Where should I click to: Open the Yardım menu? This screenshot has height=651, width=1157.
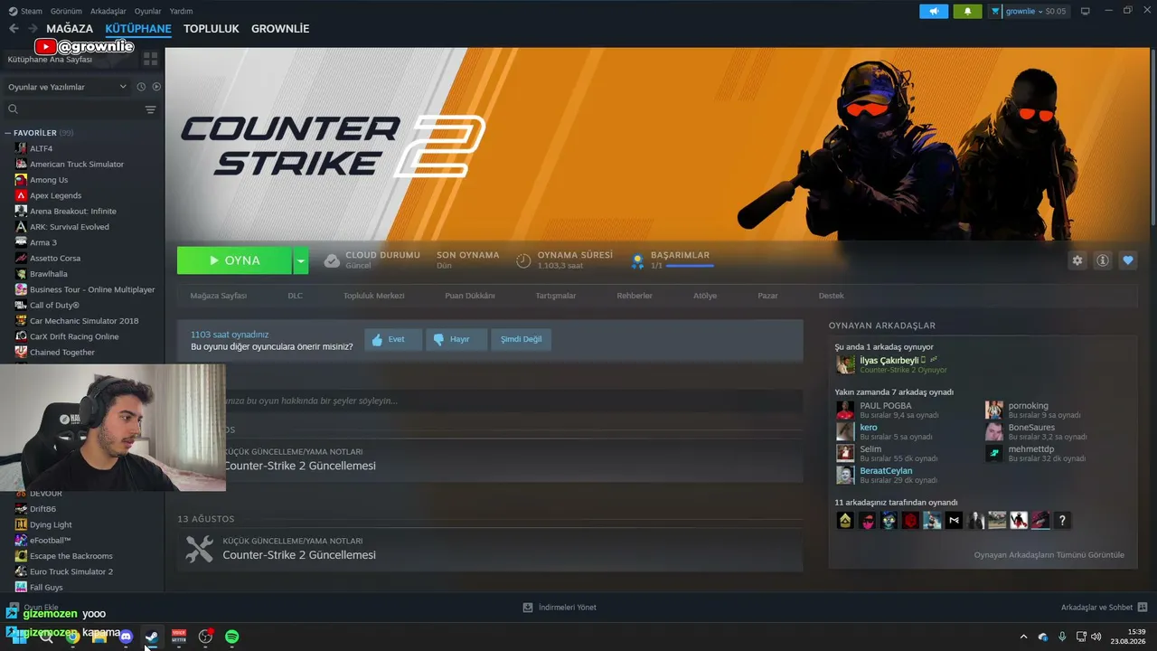click(181, 11)
